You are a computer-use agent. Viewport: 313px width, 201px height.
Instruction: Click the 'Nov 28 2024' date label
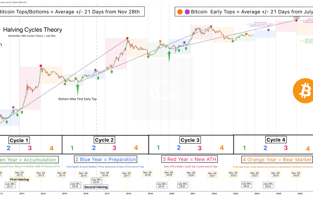(x=275, y=174)
